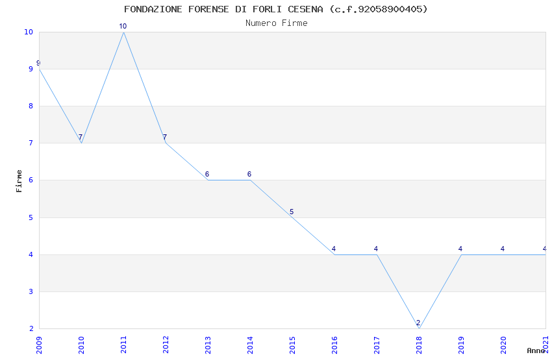Click the Numero Firme subtitle
Screen dimensions: 552x357
pyautogui.click(x=277, y=23)
